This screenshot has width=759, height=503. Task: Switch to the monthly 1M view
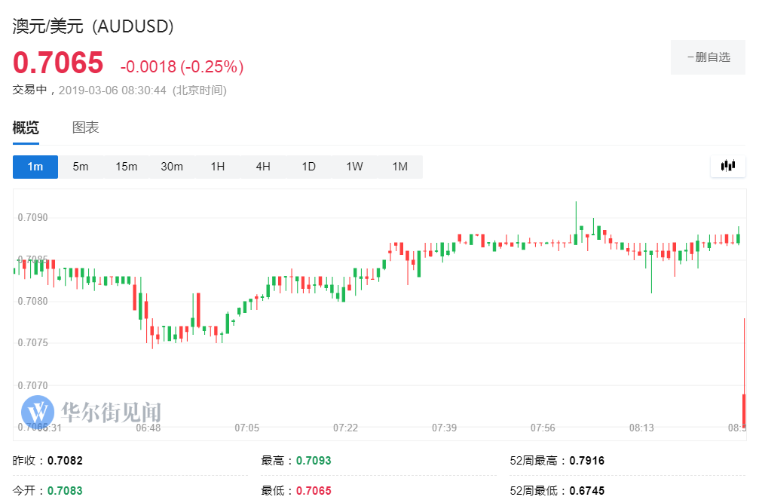(x=400, y=166)
